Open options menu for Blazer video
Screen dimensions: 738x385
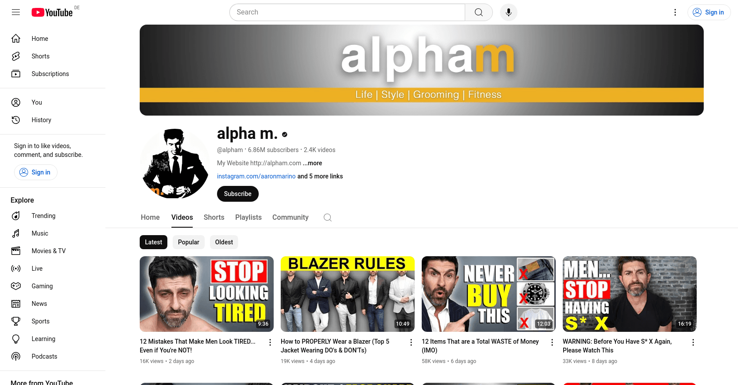pos(411,342)
